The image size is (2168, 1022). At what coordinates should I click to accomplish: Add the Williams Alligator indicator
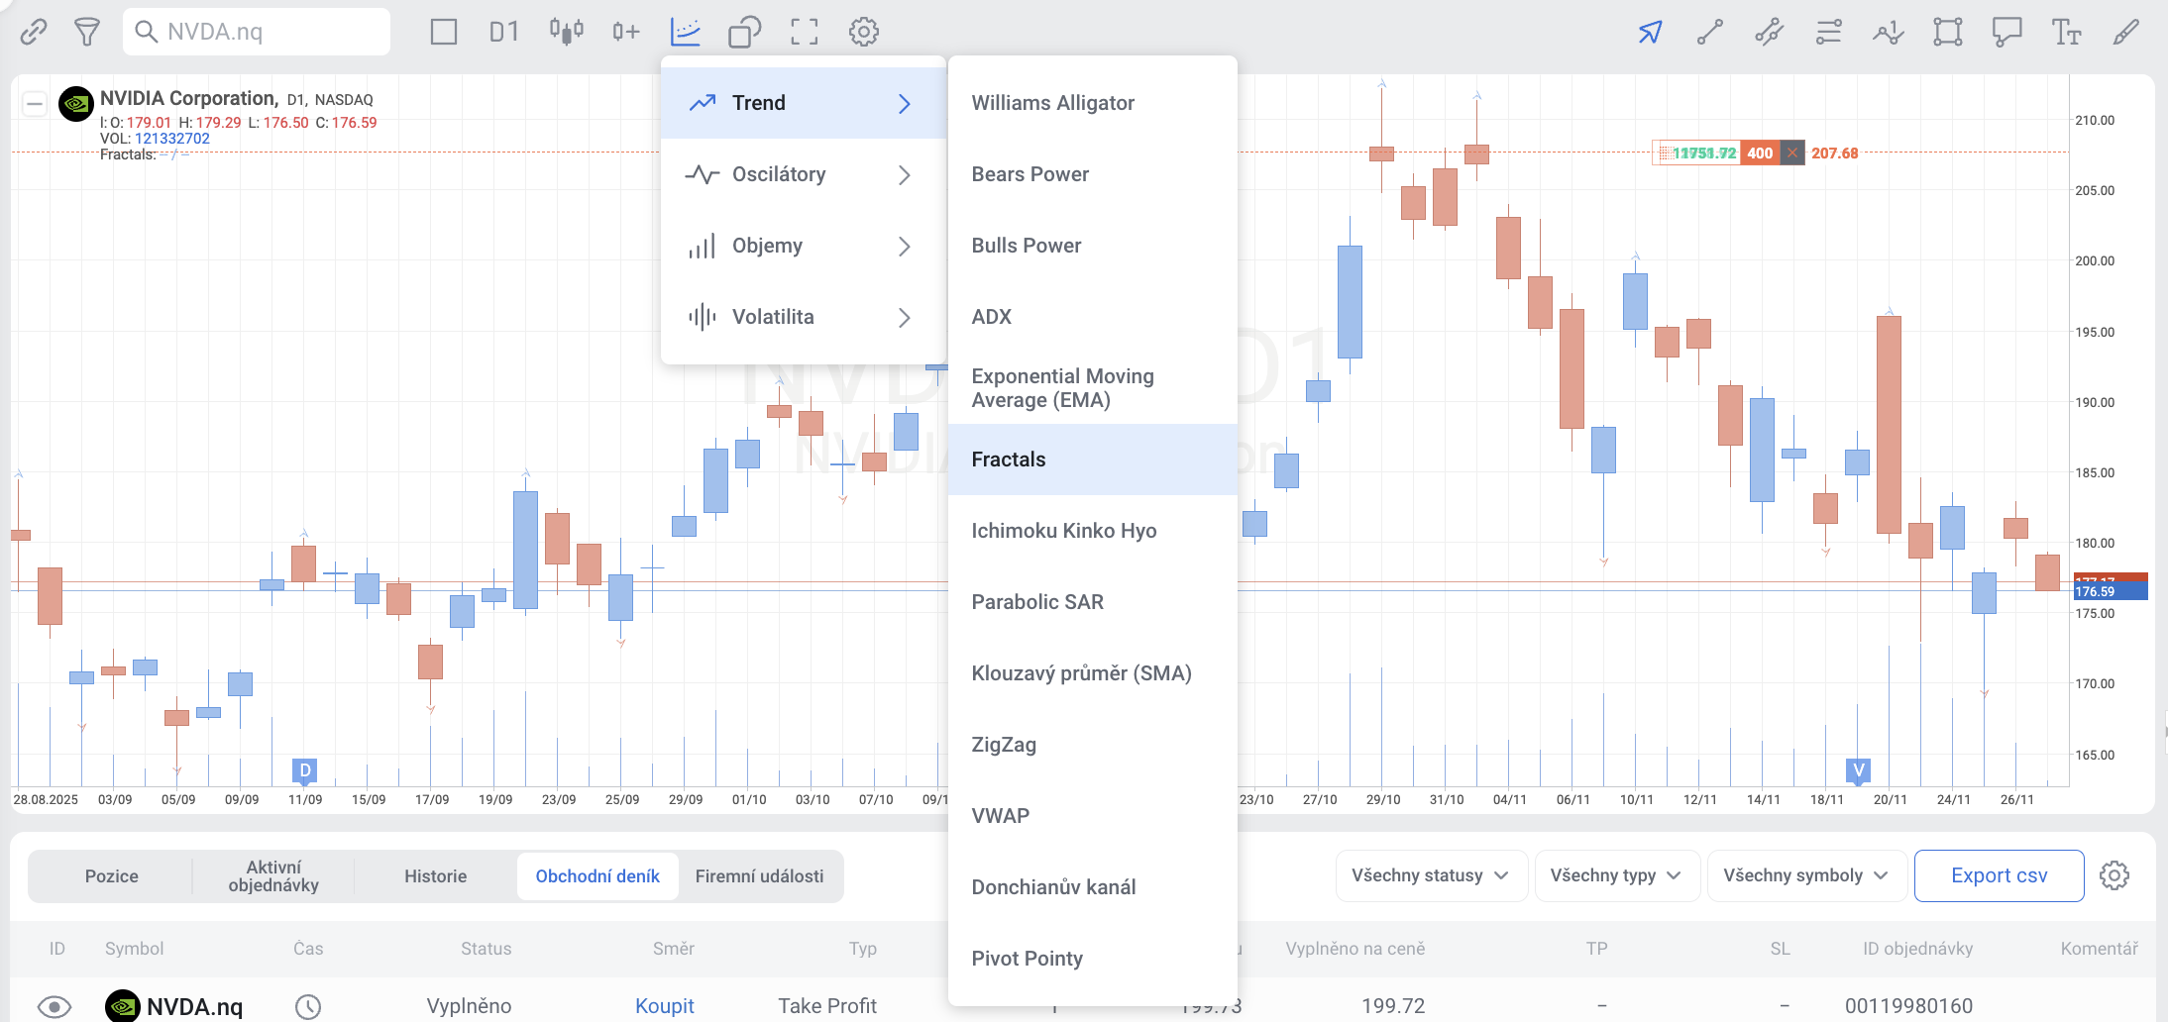pyautogui.click(x=1093, y=103)
